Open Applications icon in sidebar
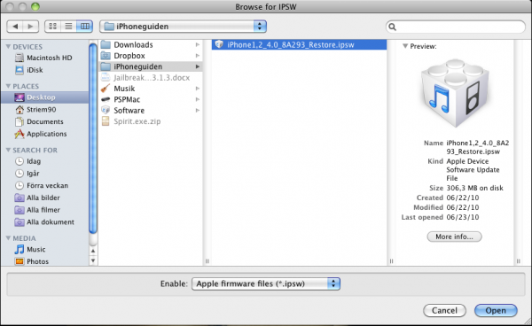The image size is (532, 326). [x=20, y=134]
